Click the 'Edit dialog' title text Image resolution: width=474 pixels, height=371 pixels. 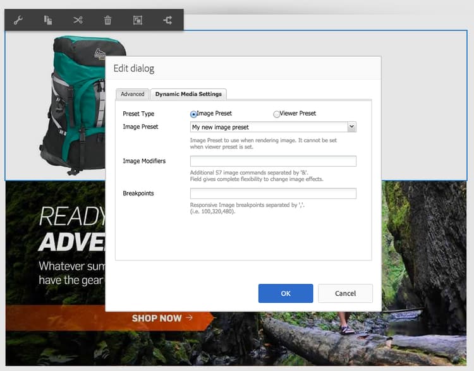pyautogui.click(x=134, y=68)
